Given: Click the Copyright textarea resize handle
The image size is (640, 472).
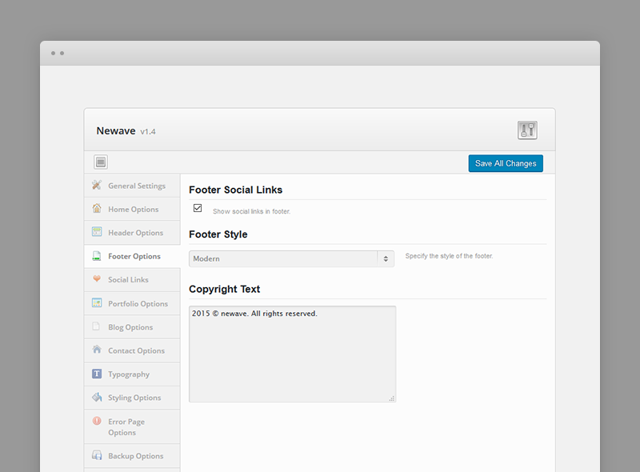Looking at the screenshot, I should click(x=392, y=398).
